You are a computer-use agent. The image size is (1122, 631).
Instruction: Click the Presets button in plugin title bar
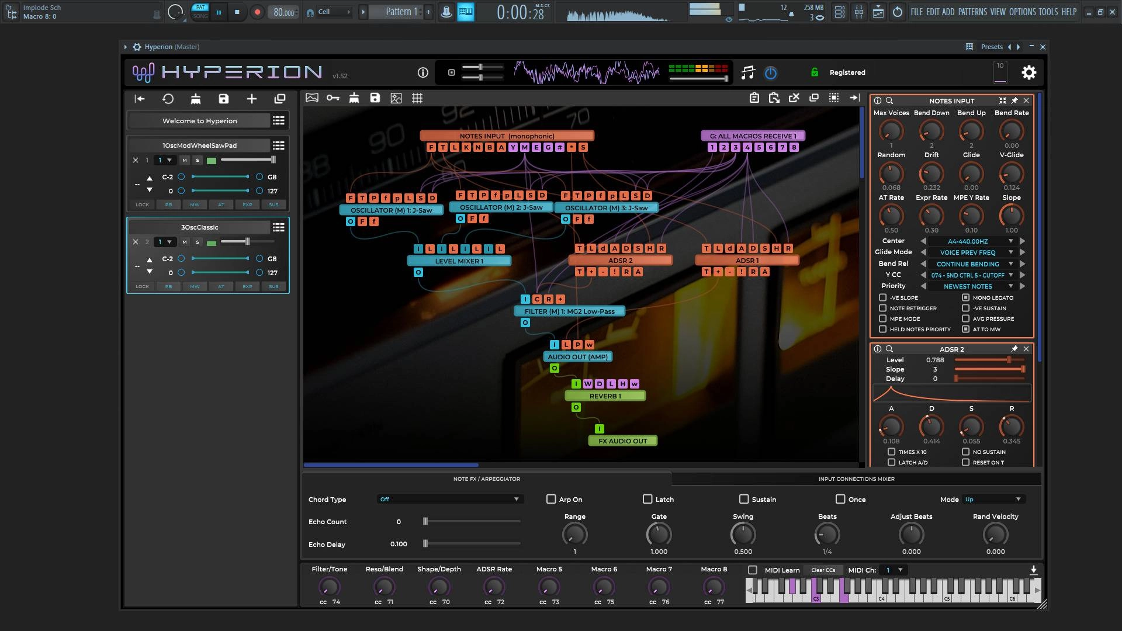pyautogui.click(x=992, y=47)
